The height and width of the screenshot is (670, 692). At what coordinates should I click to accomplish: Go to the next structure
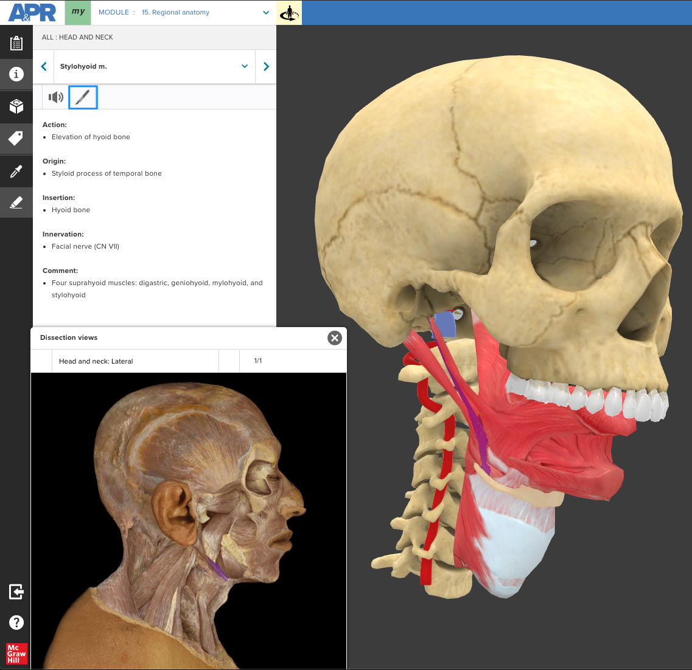(x=266, y=66)
